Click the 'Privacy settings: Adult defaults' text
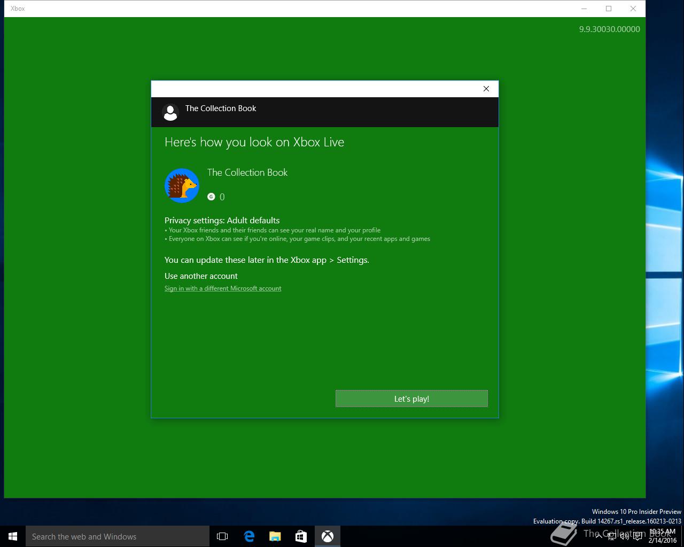The image size is (684, 547). pos(222,220)
